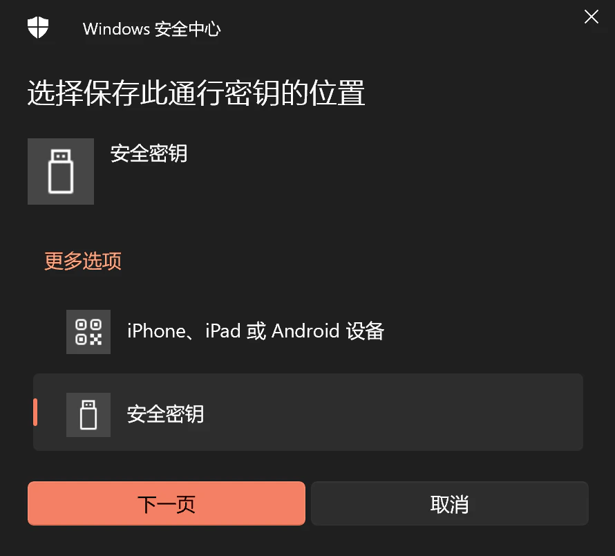Close the Windows 安全中心 dialog
615x556 pixels.
pyautogui.click(x=591, y=17)
